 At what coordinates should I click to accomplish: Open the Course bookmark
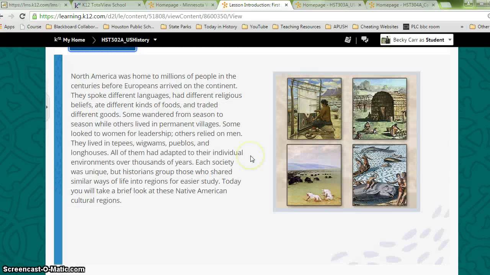point(31,27)
